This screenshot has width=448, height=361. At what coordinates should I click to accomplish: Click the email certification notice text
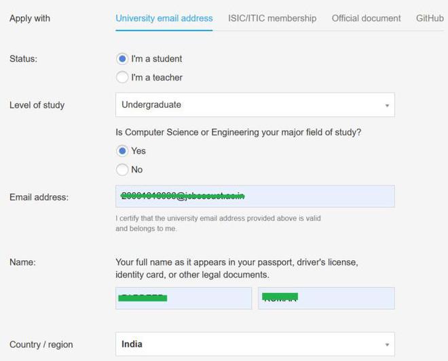tap(217, 224)
